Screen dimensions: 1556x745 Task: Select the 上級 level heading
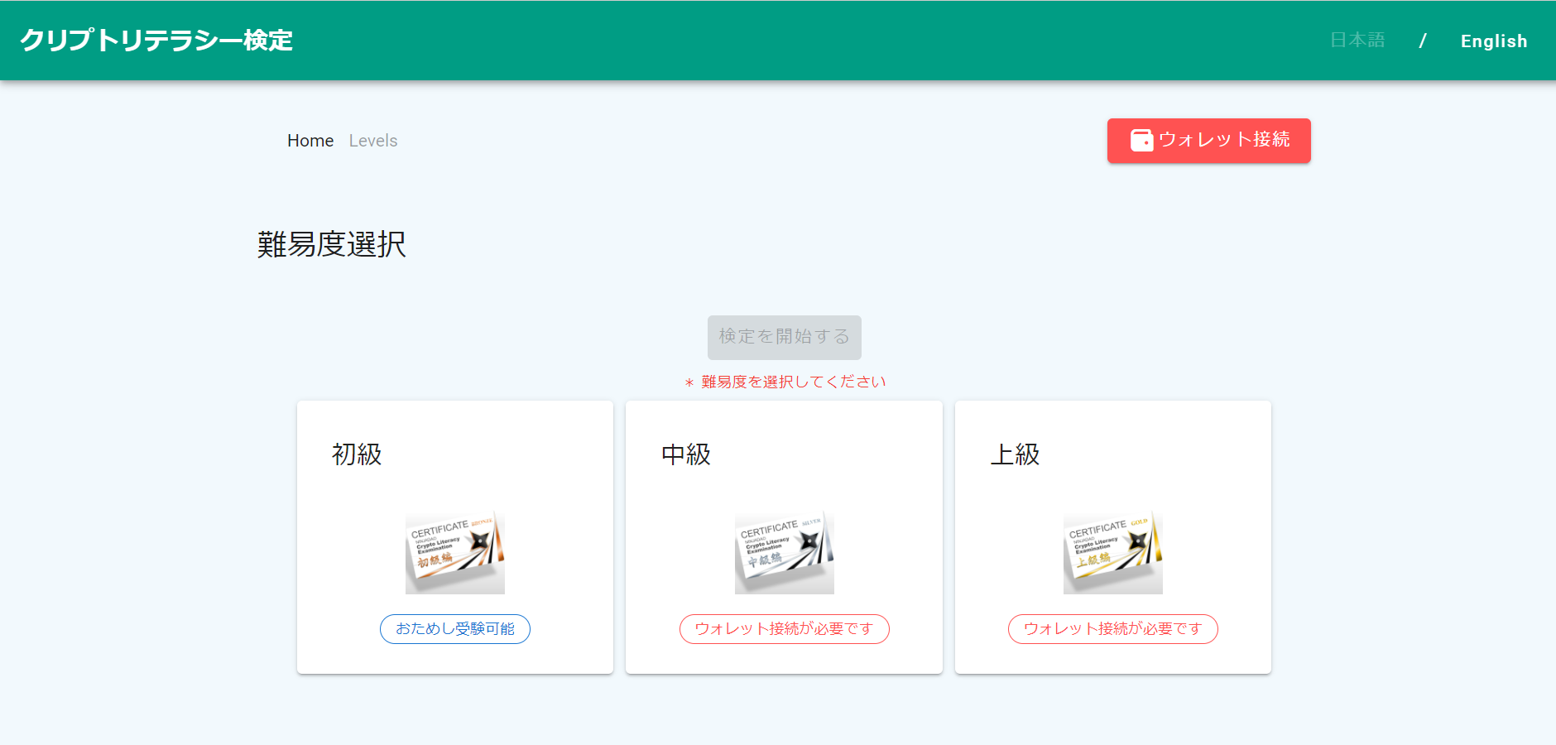point(1015,454)
